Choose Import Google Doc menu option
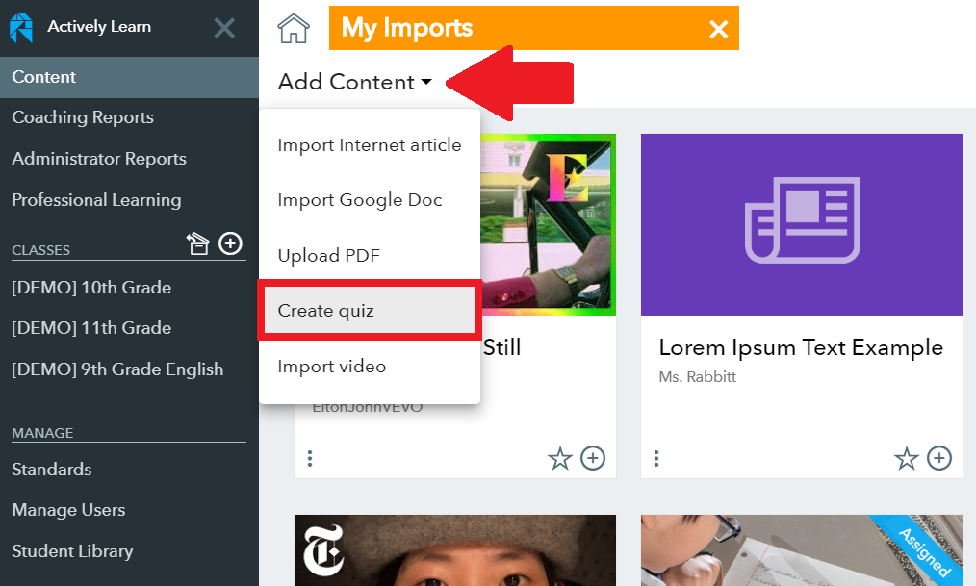Image resolution: width=976 pixels, height=586 pixels. [x=359, y=199]
